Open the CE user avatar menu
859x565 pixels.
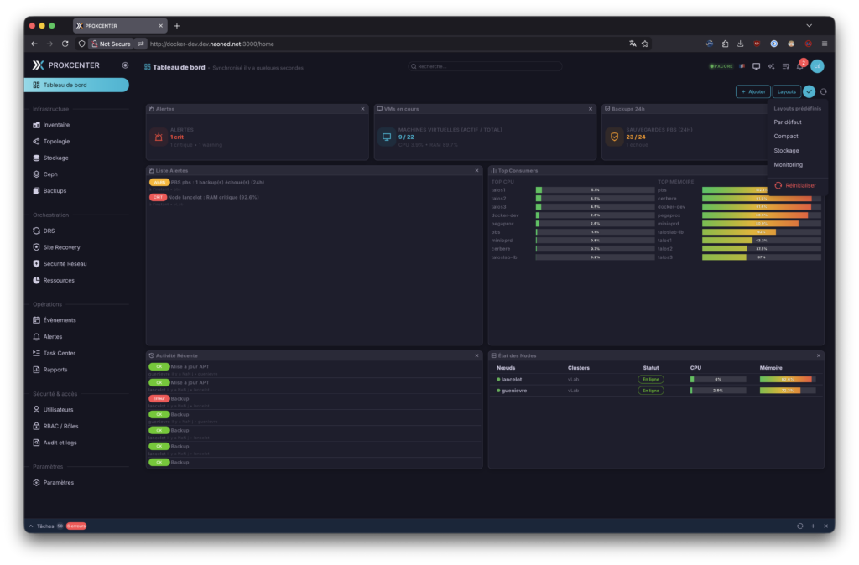(x=817, y=66)
